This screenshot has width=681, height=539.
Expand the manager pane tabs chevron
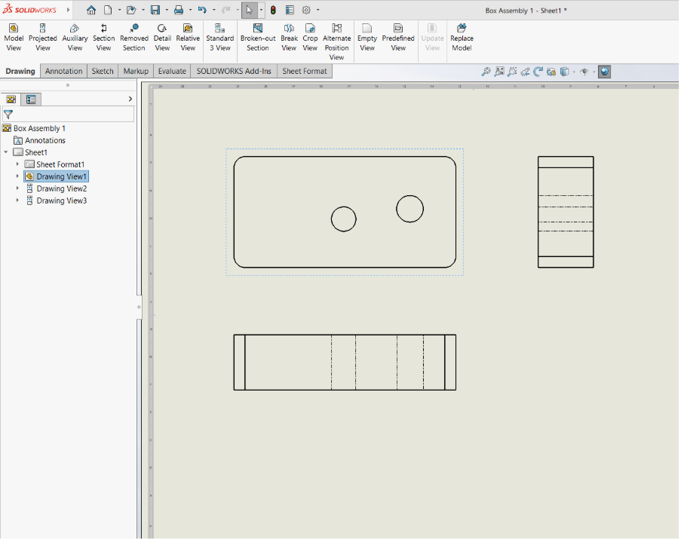tap(130, 99)
